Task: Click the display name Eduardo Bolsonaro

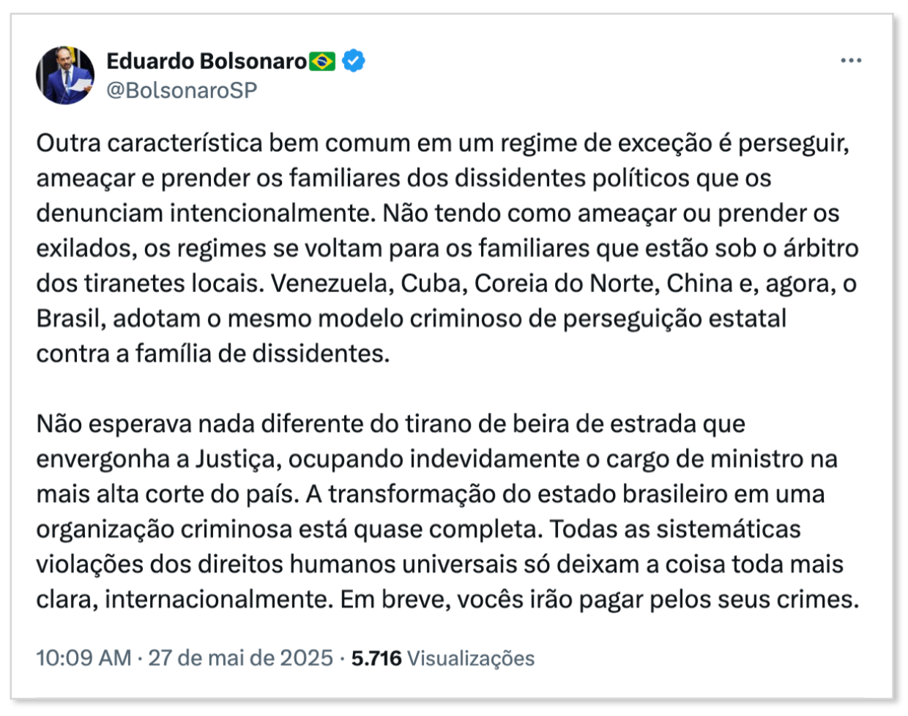Action: click(206, 61)
